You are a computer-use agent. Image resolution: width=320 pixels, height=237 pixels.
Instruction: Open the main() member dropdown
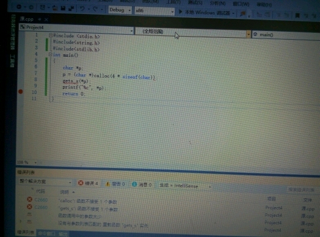point(286,35)
